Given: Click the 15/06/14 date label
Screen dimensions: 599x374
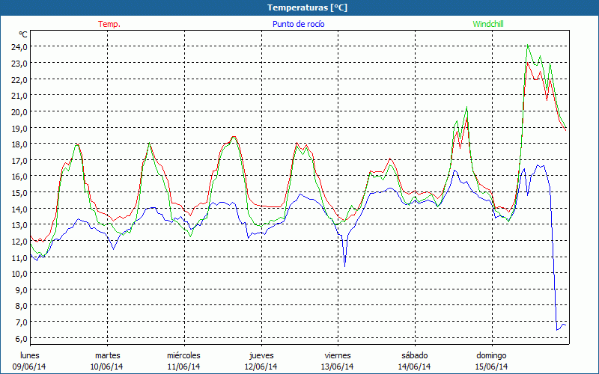Looking at the screenshot, I should (x=491, y=367).
